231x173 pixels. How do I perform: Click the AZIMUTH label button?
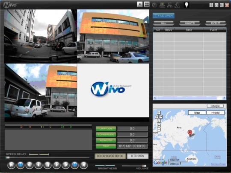coord(106,141)
